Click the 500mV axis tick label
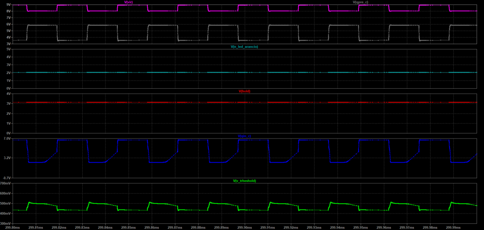This screenshot has width=484, height=230. click(x=6, y=204)
